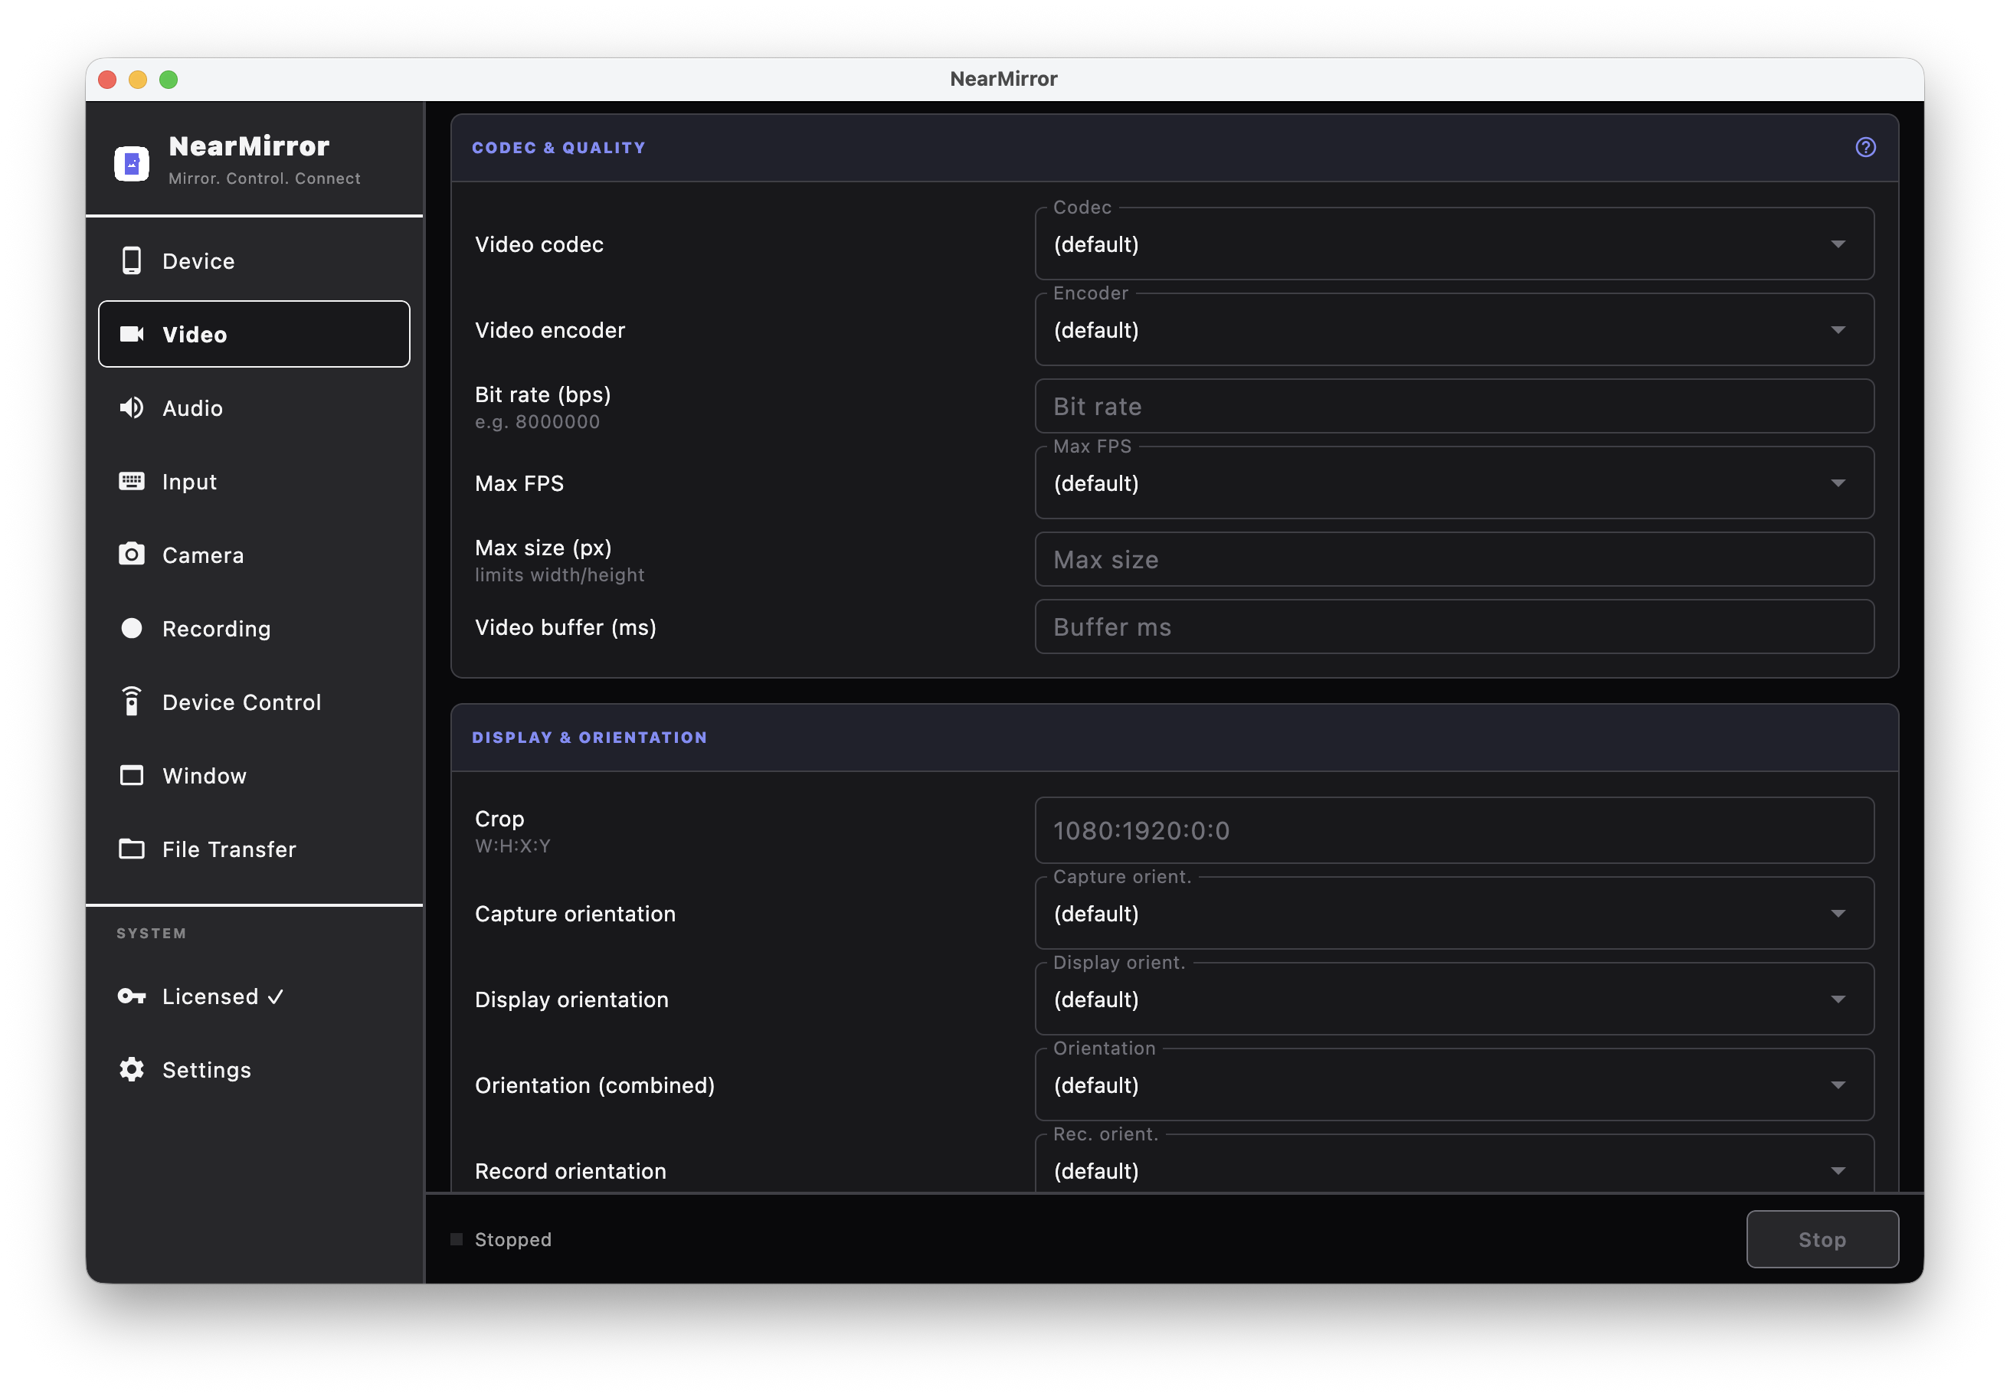The image size is (2010, 1397).
Task: Click into the Bit rate field
Action: click(x=1454, y=406)
